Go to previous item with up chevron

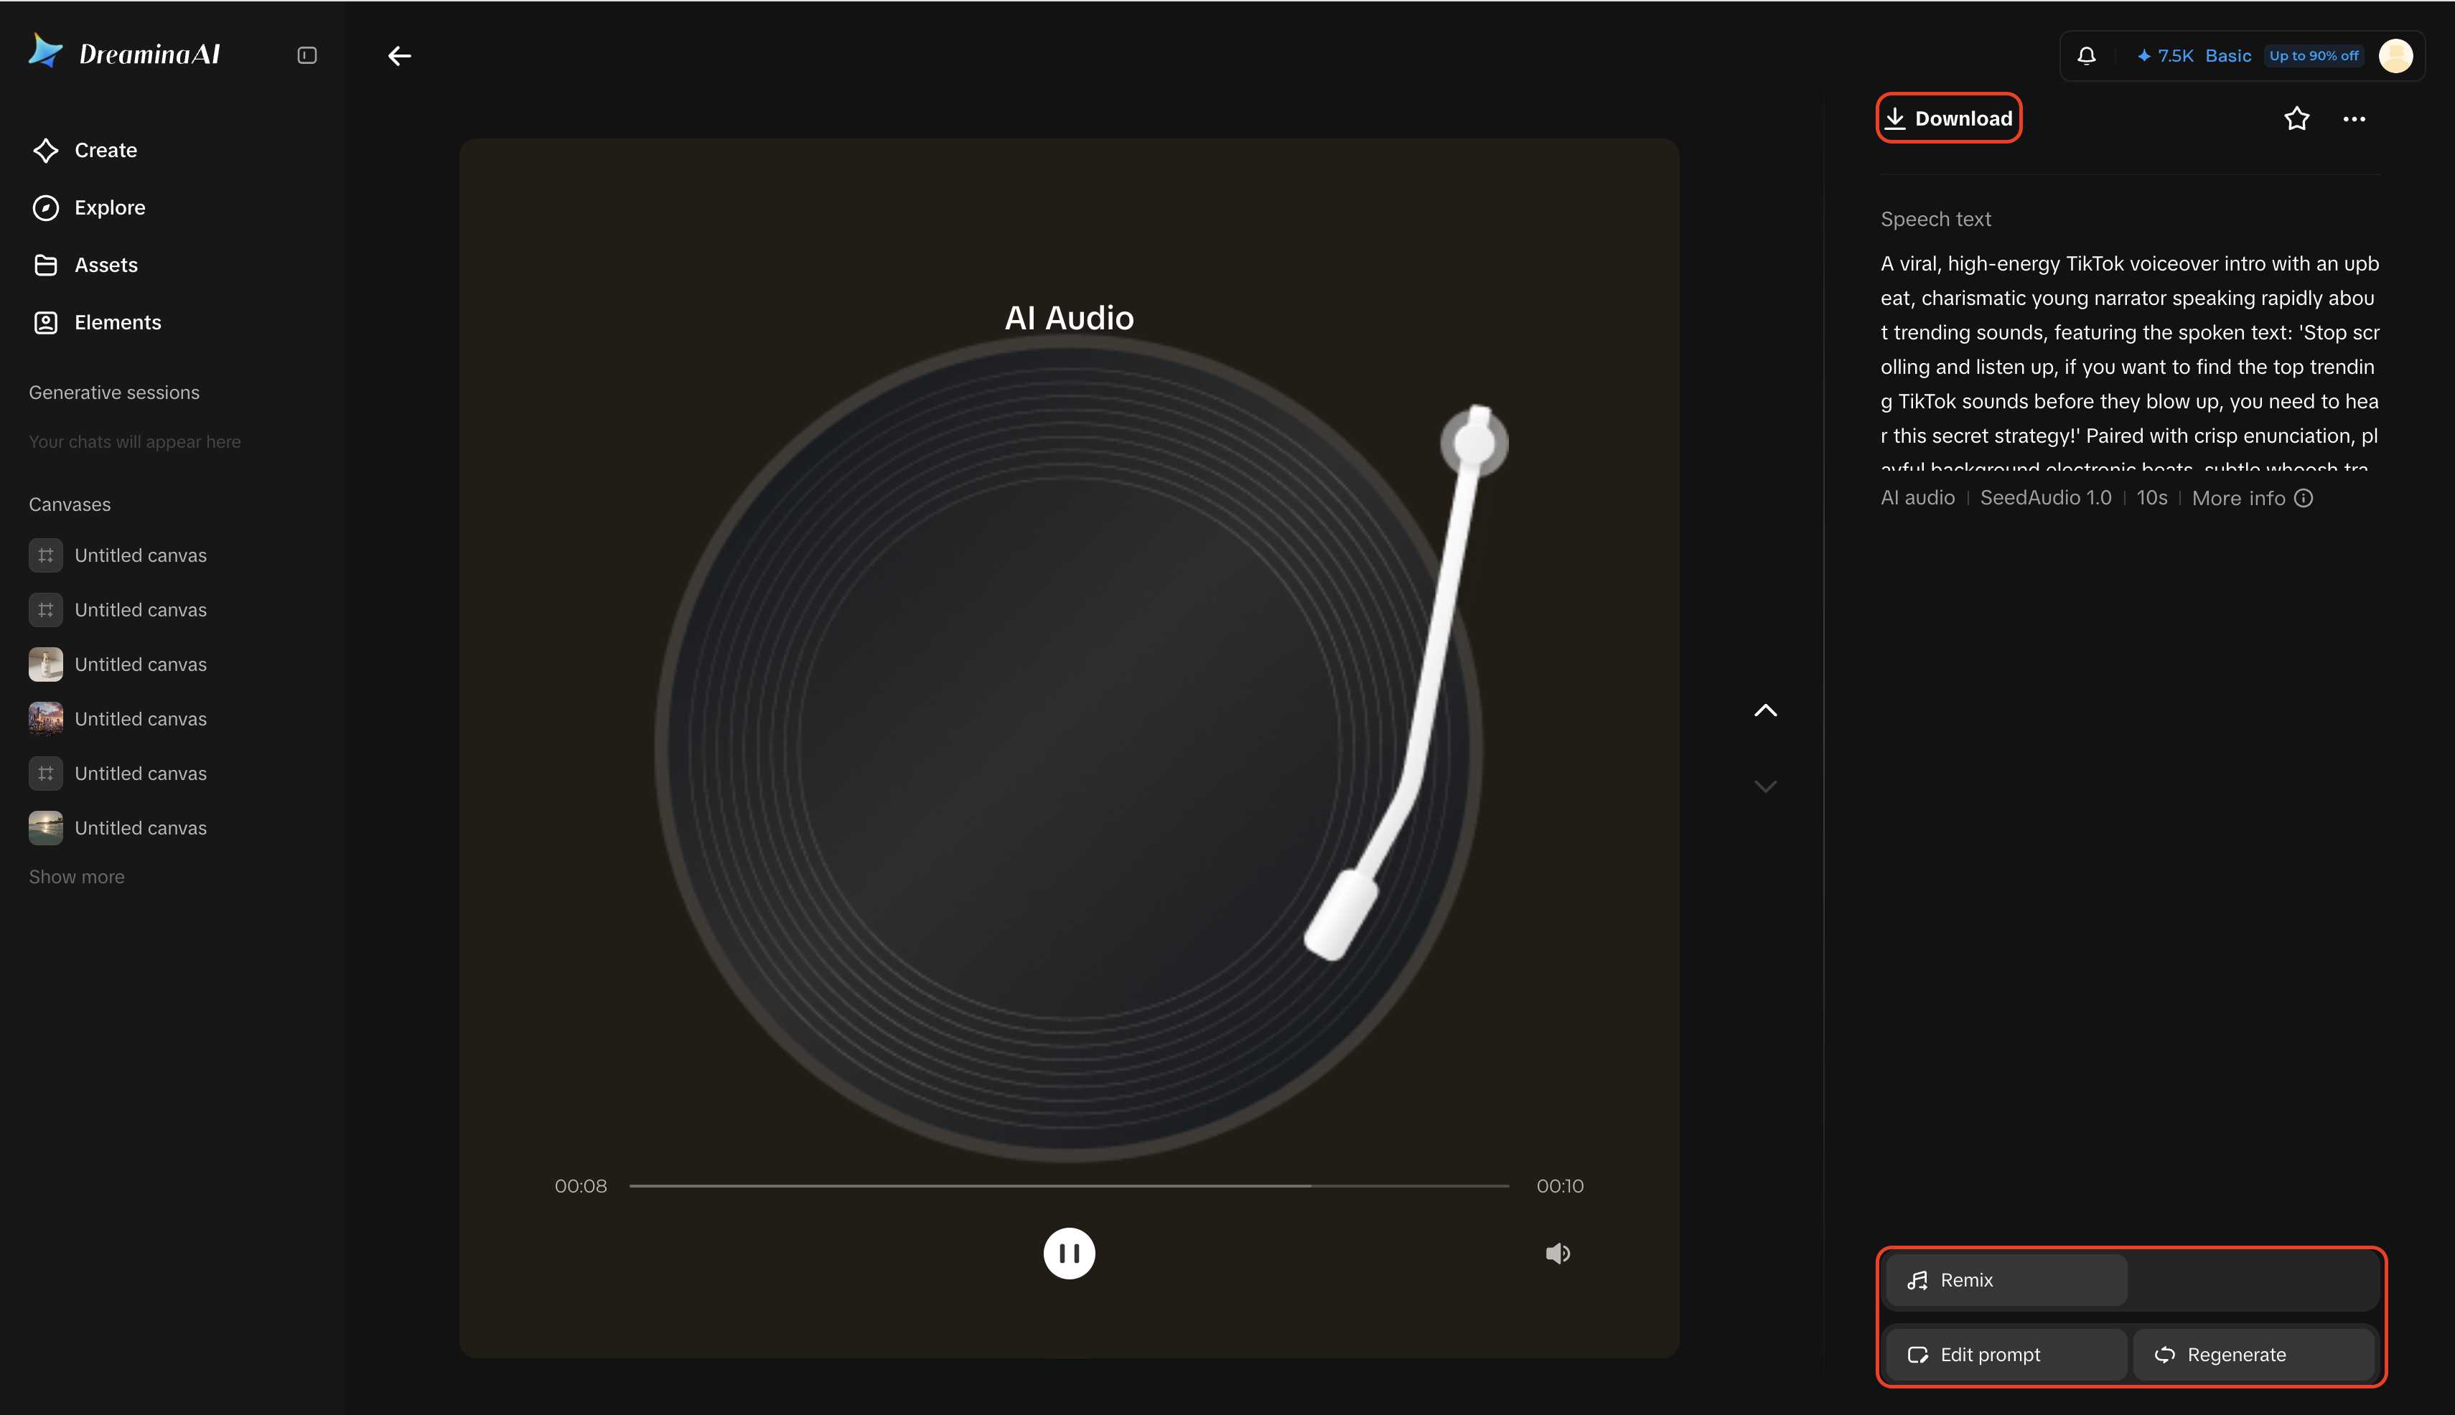pyautogui.click(x=1766, y=710)
